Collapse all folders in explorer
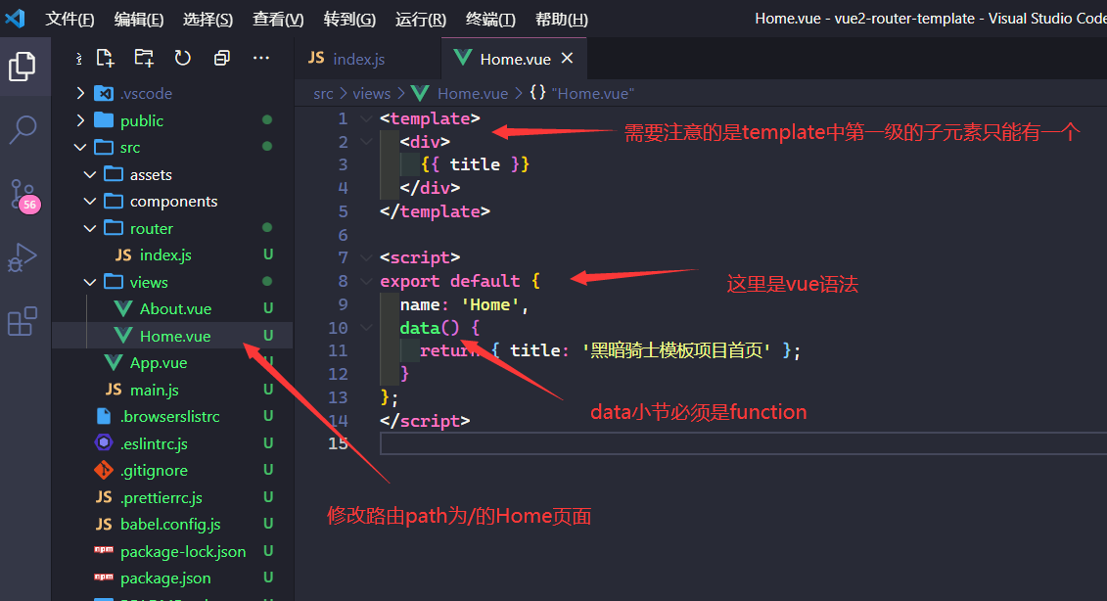The image size is (1107, 601). tap(222, 59)
